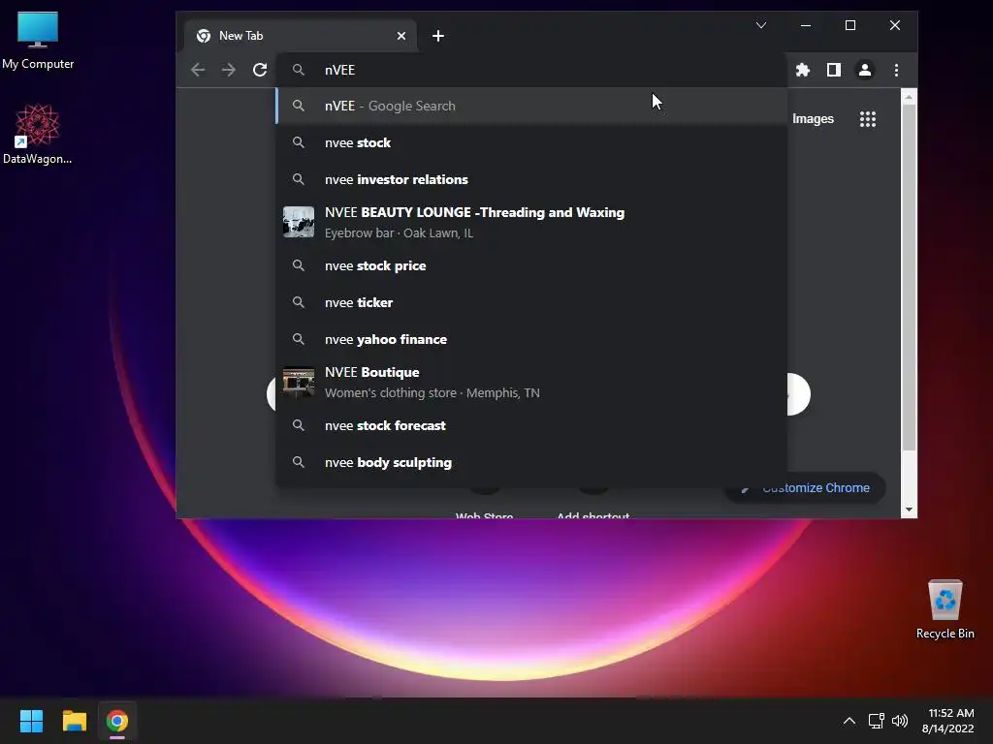Image resolution: width=993 pixels, height=744 pixels.
Task: Select the New Tab tab
Action: (302, 36)
